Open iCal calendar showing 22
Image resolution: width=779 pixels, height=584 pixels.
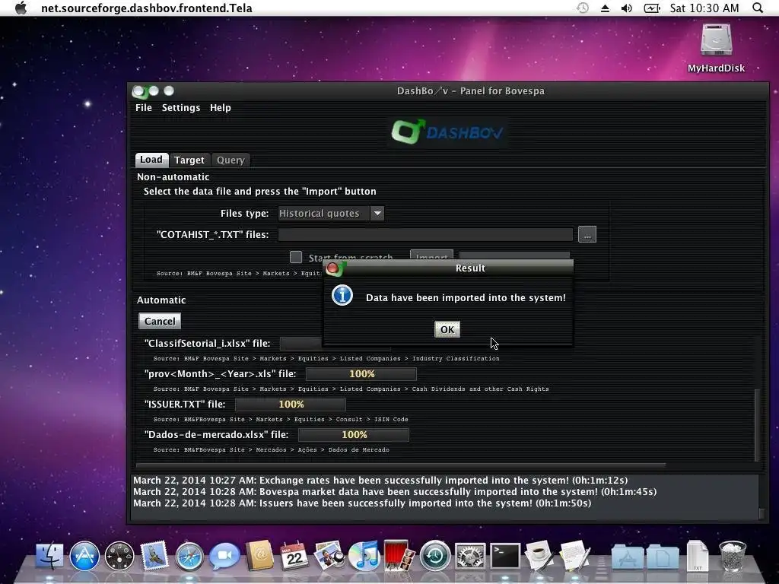coord(294,556)
